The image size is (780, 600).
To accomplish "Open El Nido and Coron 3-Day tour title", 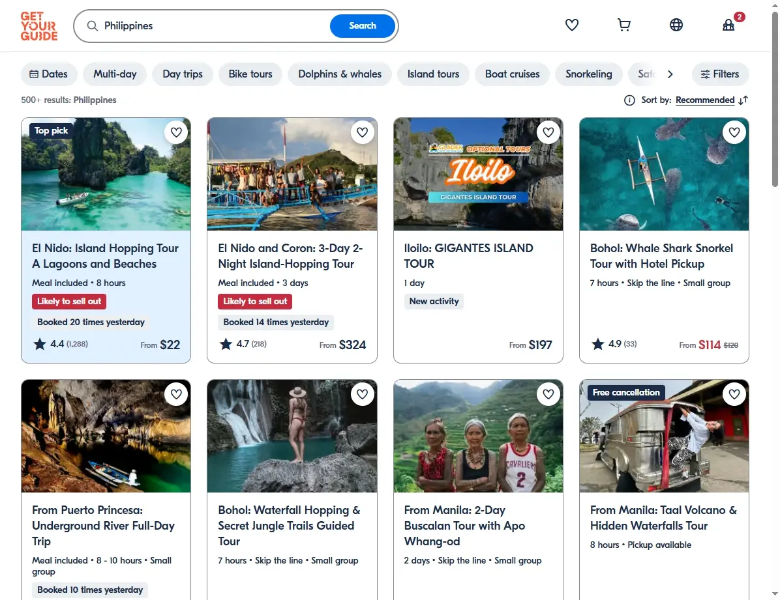I will pyautogui.click(x=290, y=256).
